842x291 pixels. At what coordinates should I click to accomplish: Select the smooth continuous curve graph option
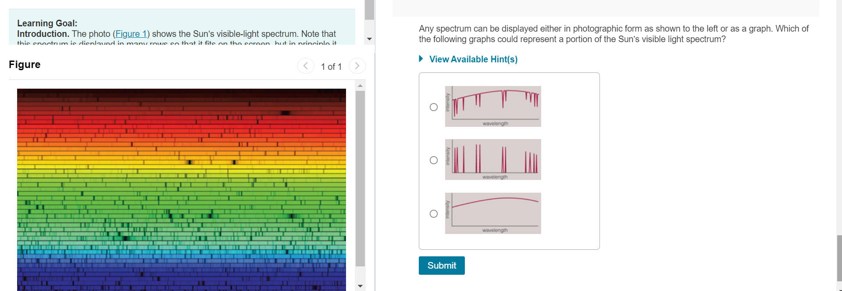[434, 214]
